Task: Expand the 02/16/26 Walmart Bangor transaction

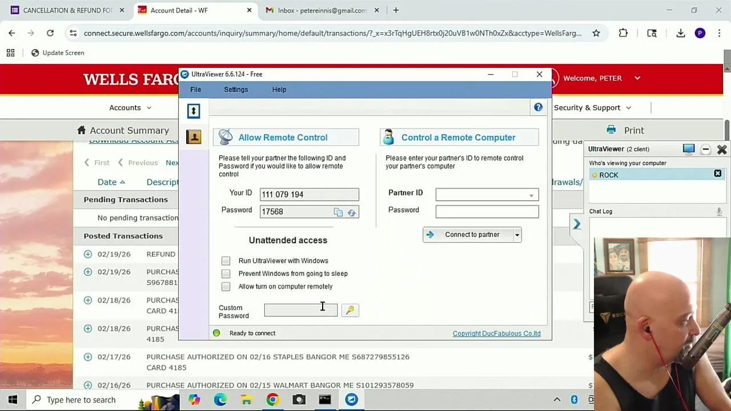Action: pyautogui.click(x=88, y=385)
